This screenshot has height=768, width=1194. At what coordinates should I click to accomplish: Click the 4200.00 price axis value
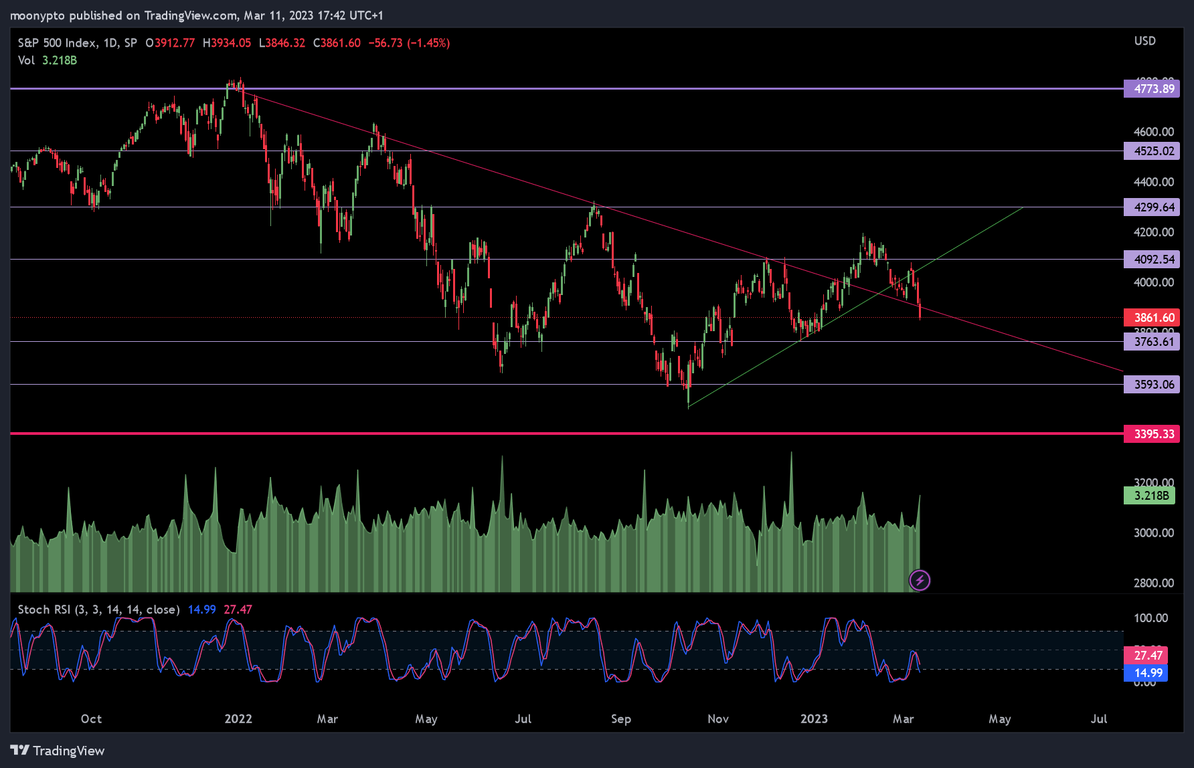click(x=1154, y=232)
